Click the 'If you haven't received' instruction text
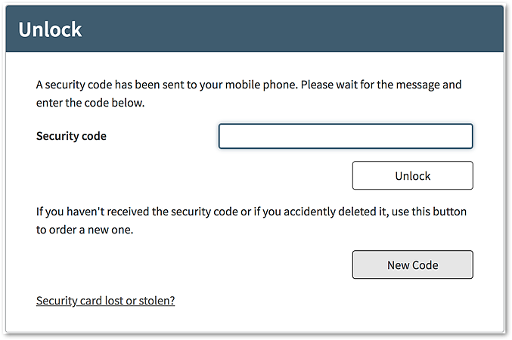The height and width of the screenshot is (340, 512). [251, 212]
